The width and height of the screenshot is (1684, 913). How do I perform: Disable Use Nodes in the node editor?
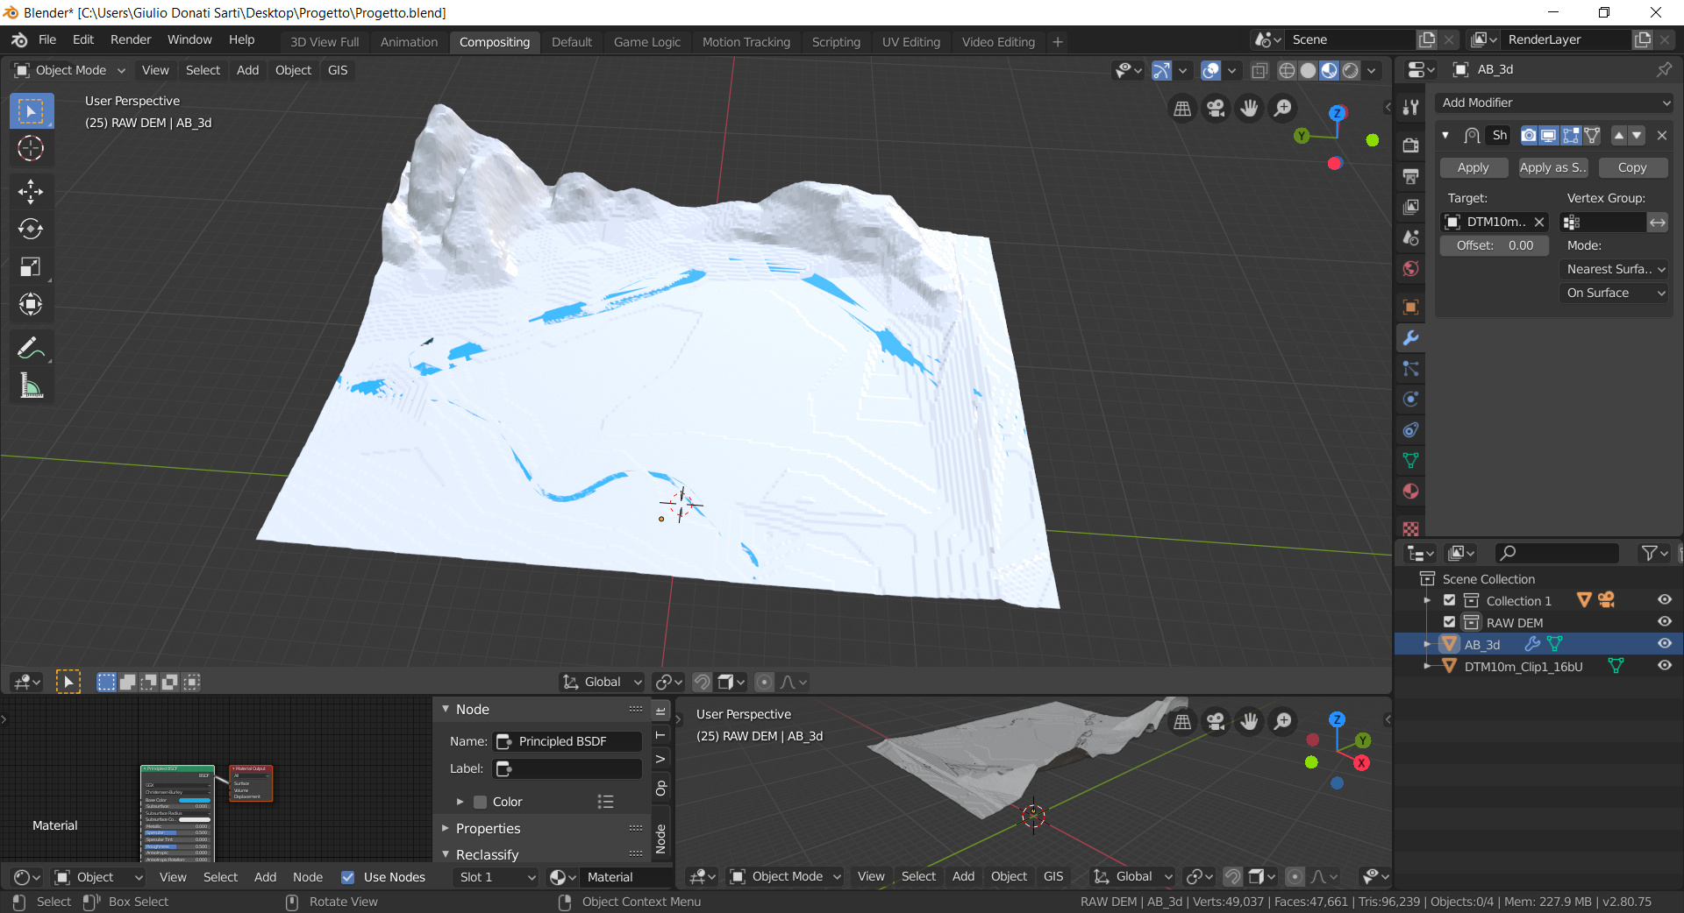(x=349, y=877)
